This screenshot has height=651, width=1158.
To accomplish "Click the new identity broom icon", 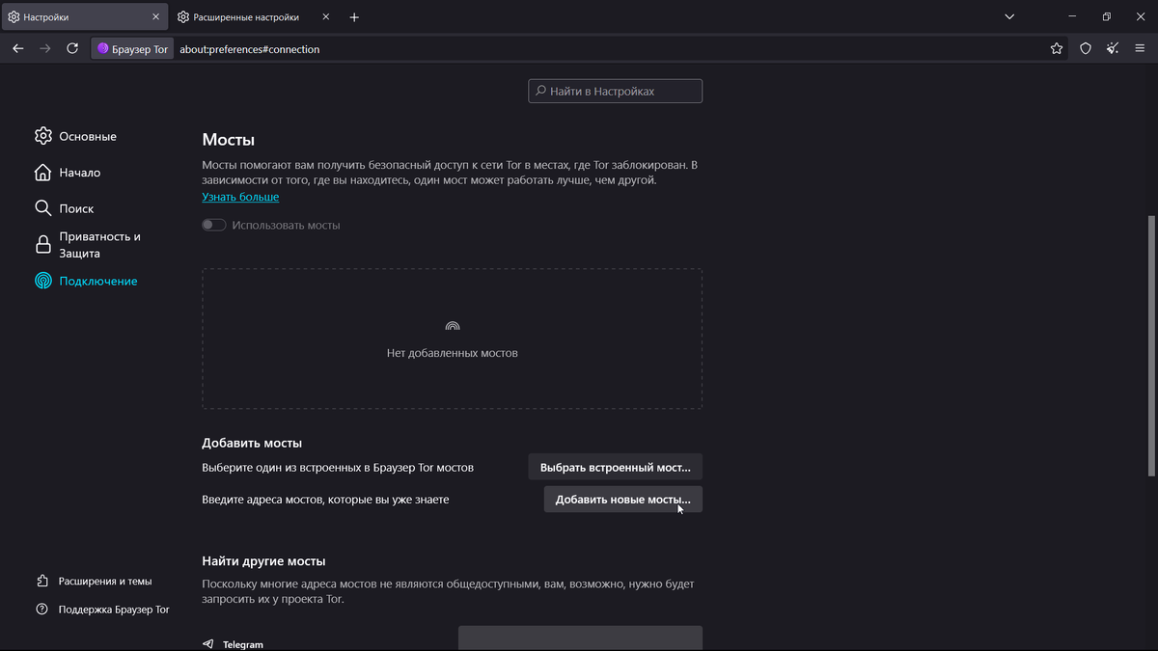I will tap(1113, 49).
